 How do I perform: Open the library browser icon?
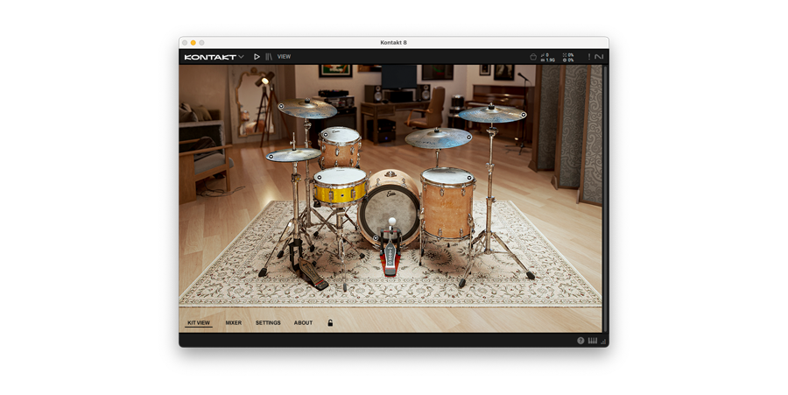(269, 57)
